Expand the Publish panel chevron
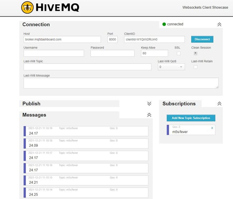Screen dimensions: 233x199 tap(149, 104)
